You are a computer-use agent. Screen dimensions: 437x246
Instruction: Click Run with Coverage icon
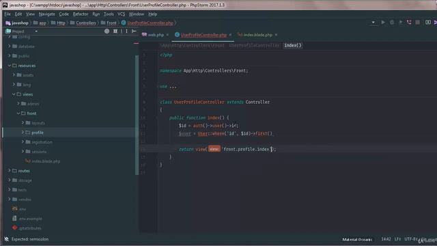pos(401,23)
